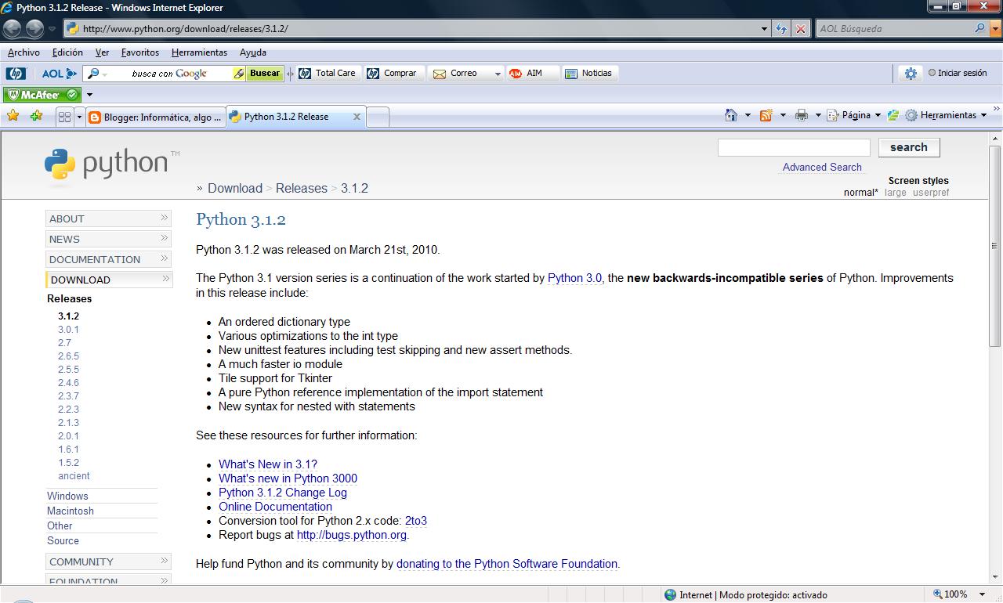
Task: Open tab list dropdown arrow
Action: pyautogui.click(x=79, y=117)
